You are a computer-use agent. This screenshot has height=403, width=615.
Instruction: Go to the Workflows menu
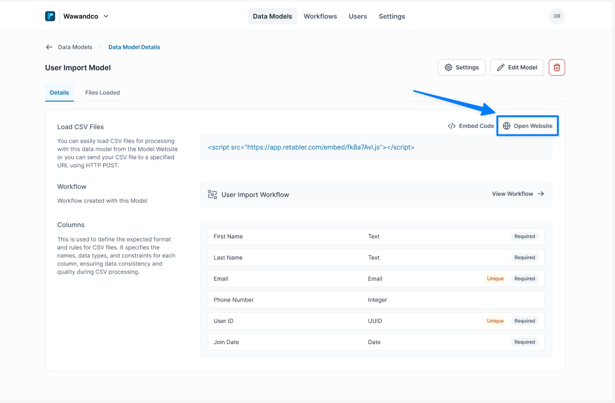tap(320, 16)
